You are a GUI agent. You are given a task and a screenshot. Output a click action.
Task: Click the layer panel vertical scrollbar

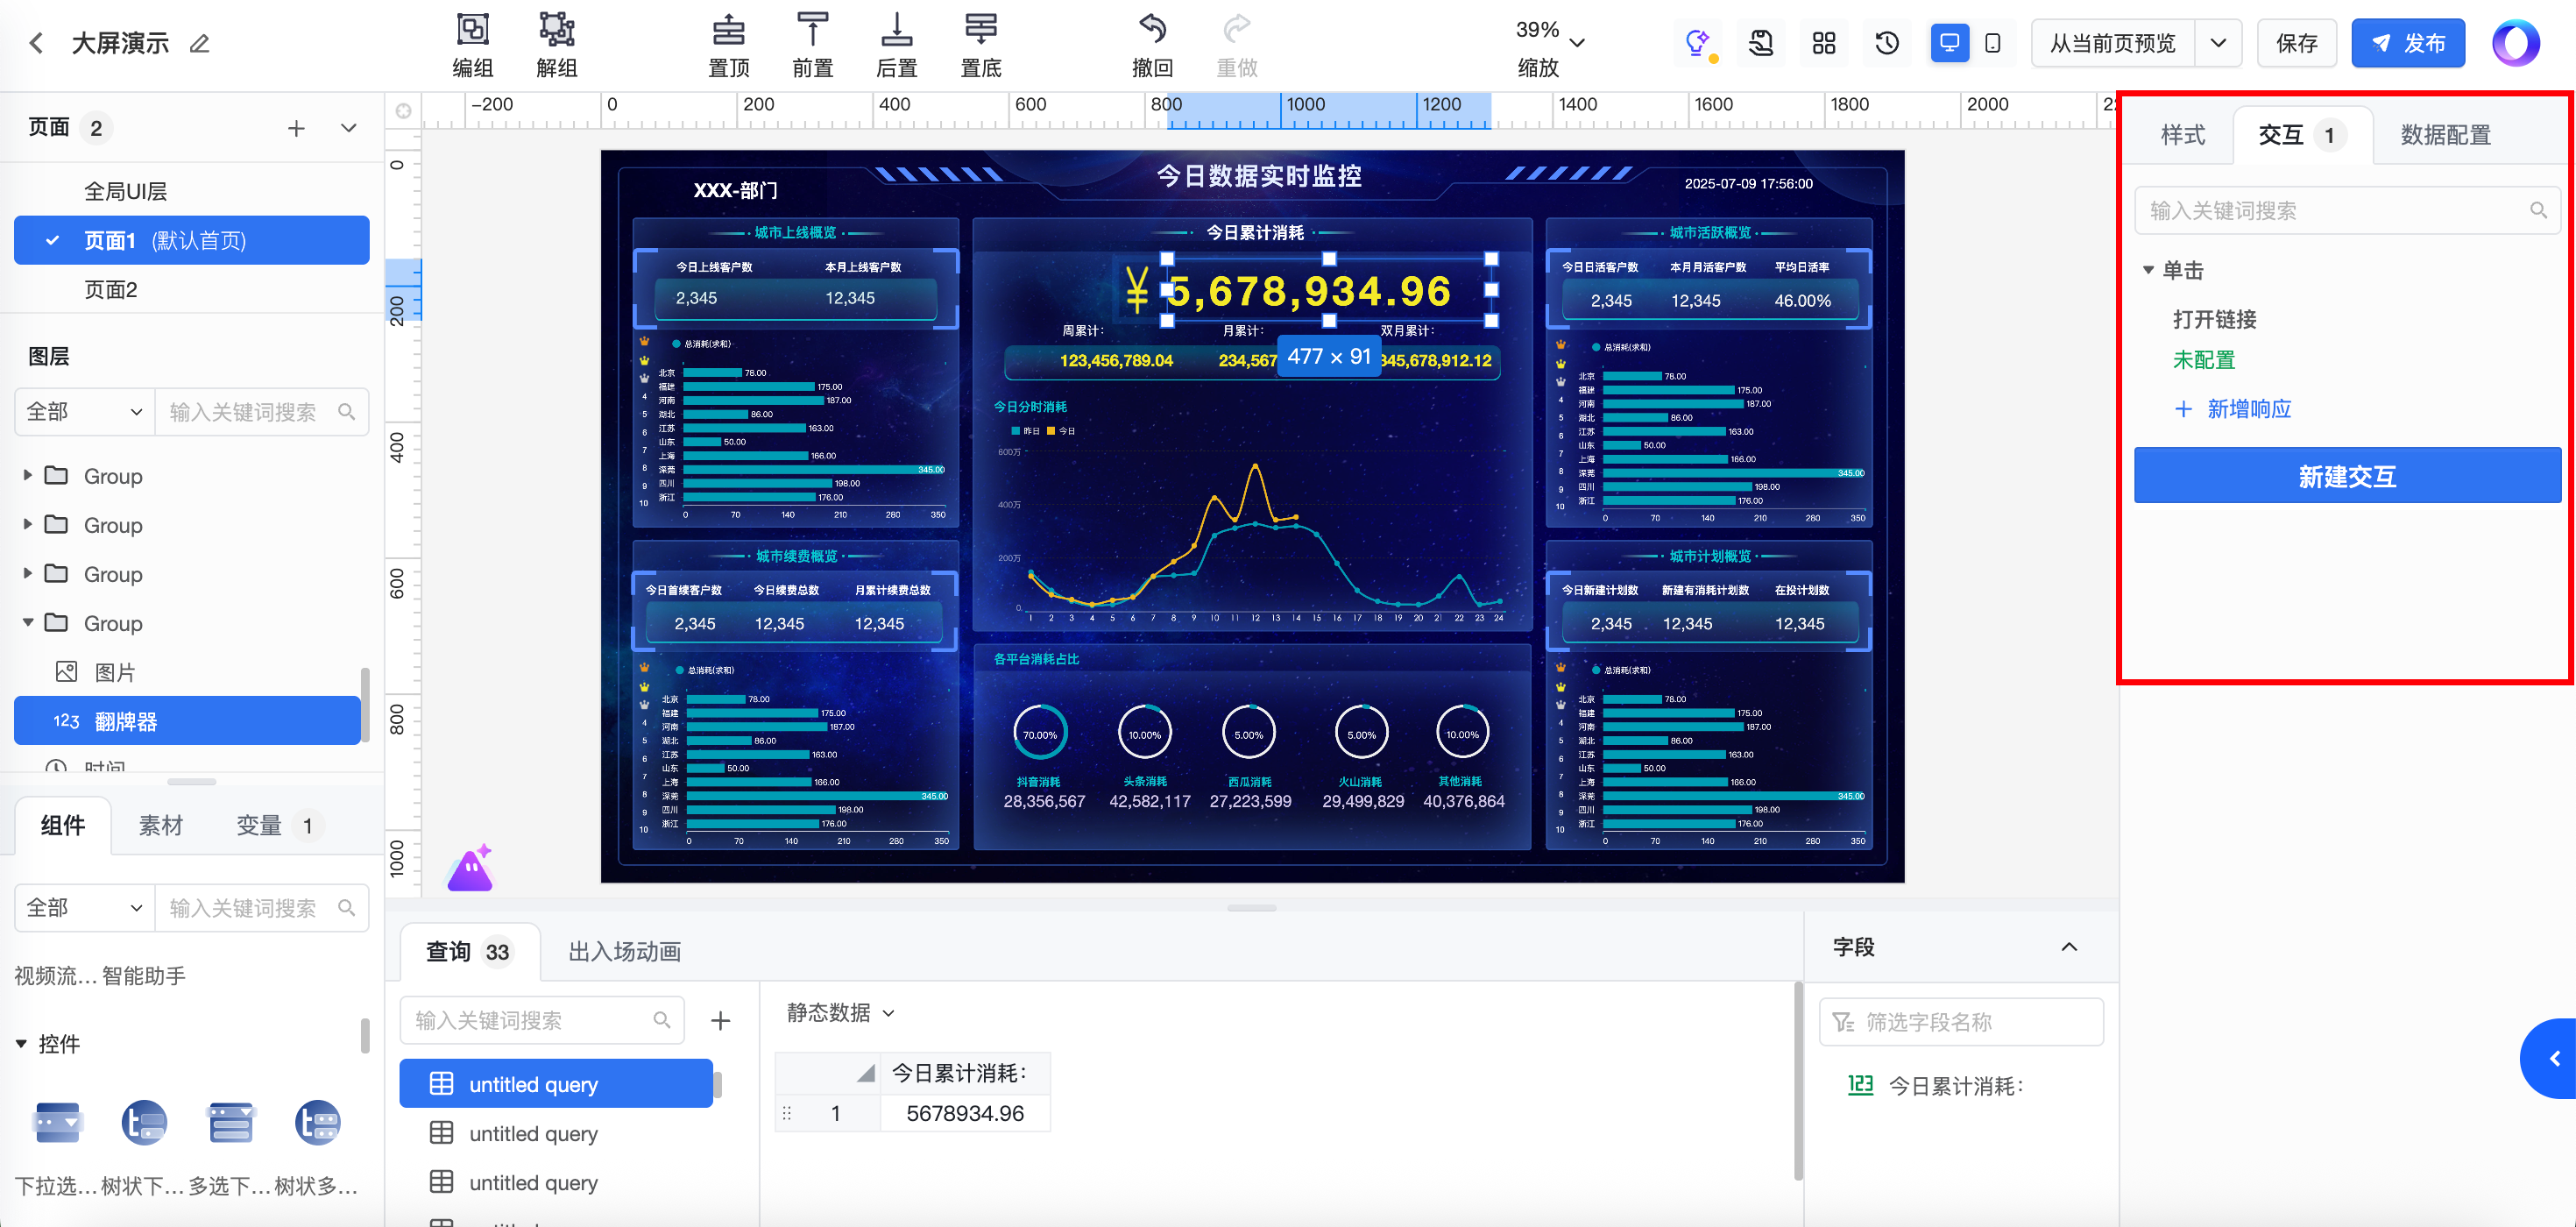pyautogui.click(x=365, y=704)
